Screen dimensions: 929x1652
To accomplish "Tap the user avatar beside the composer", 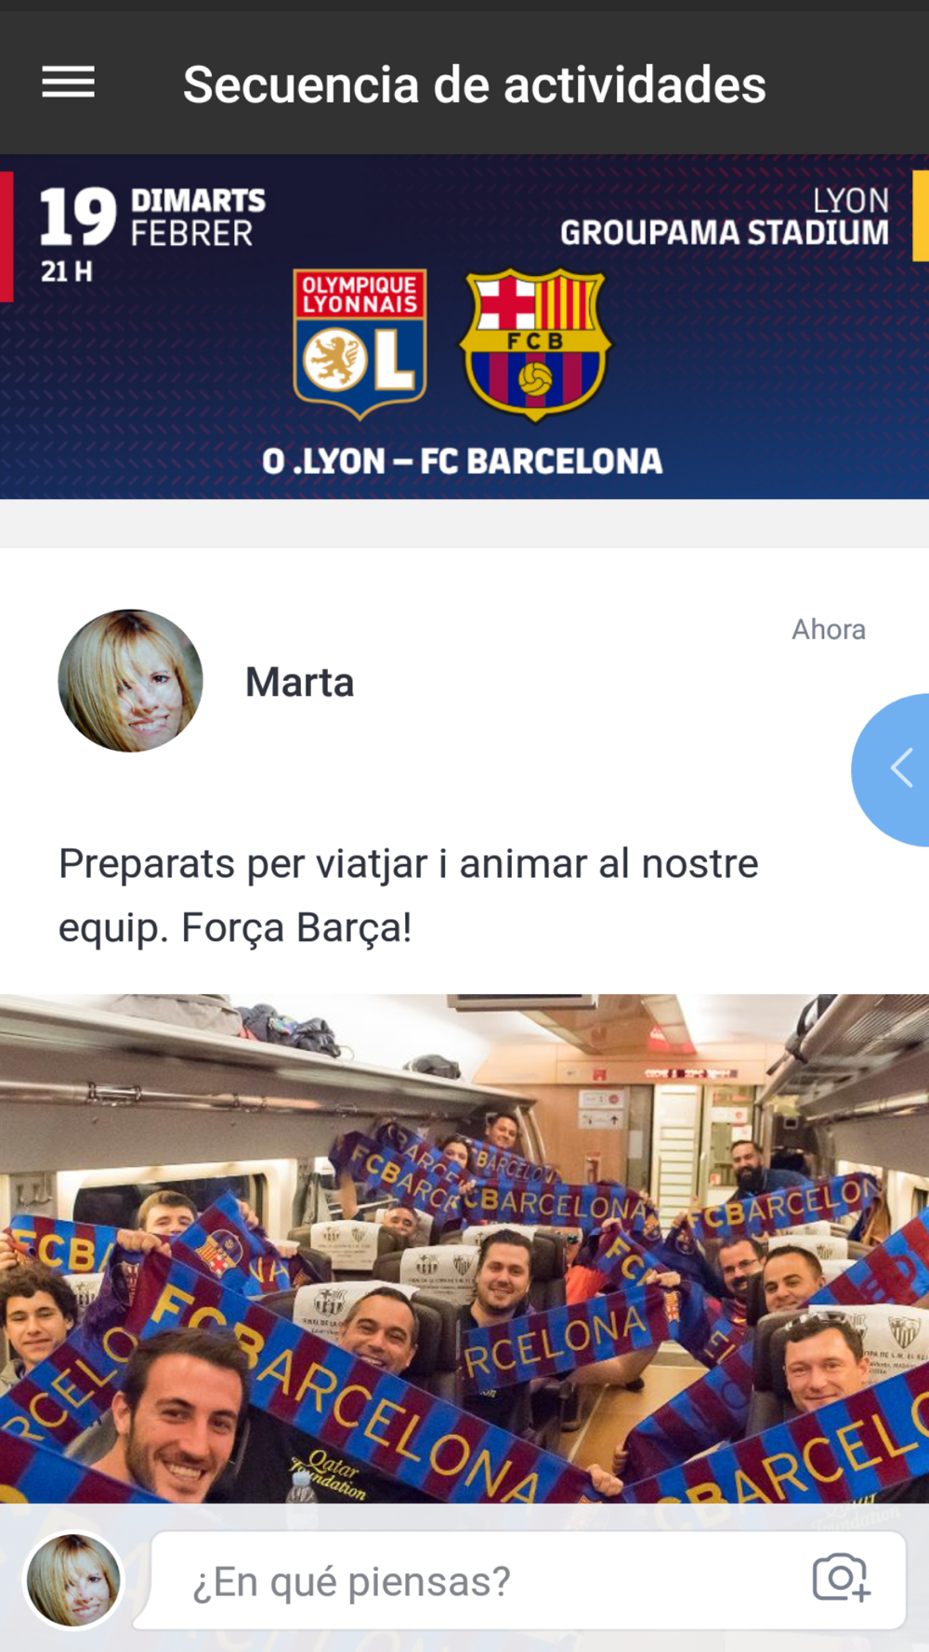I will click(x=73, y=1580).
